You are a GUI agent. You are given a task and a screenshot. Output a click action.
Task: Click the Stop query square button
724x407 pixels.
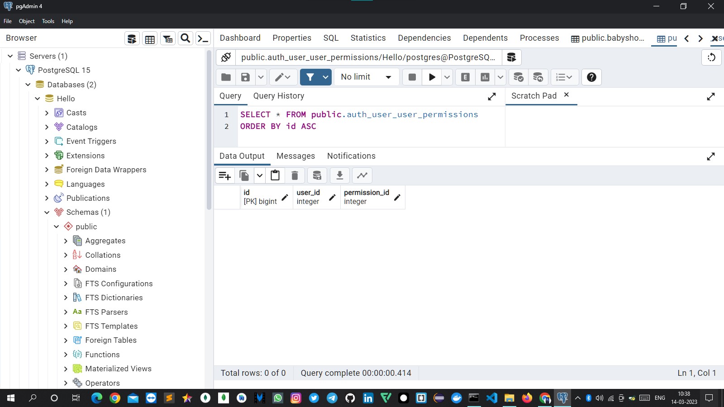pos(412,77)
